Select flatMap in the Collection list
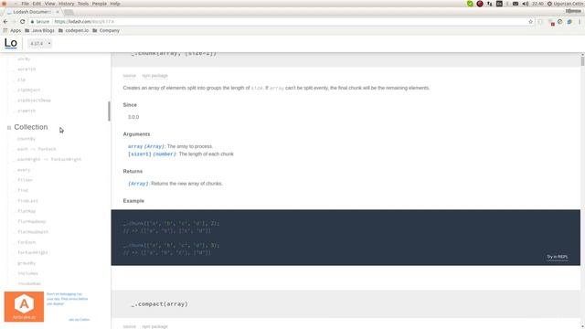This screenshot has width=585, height=329. (x=27, y=211)
